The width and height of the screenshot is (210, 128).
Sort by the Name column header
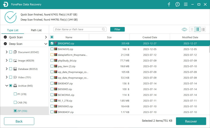click(69, 37)
